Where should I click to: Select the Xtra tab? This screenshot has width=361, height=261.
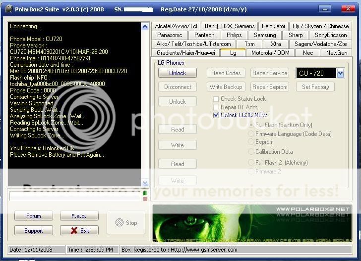[x=276, y=44]
